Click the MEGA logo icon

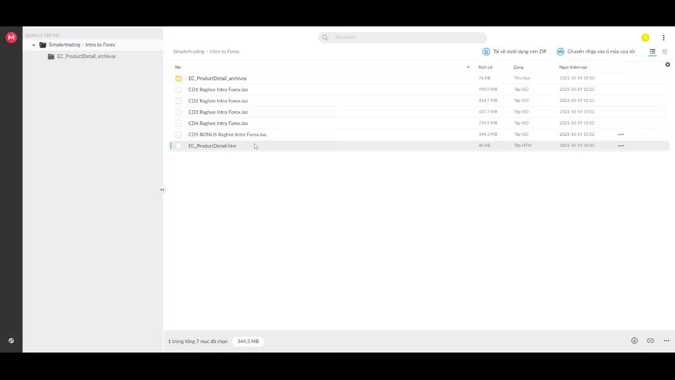pyautogui.click(x=11, y=37)
